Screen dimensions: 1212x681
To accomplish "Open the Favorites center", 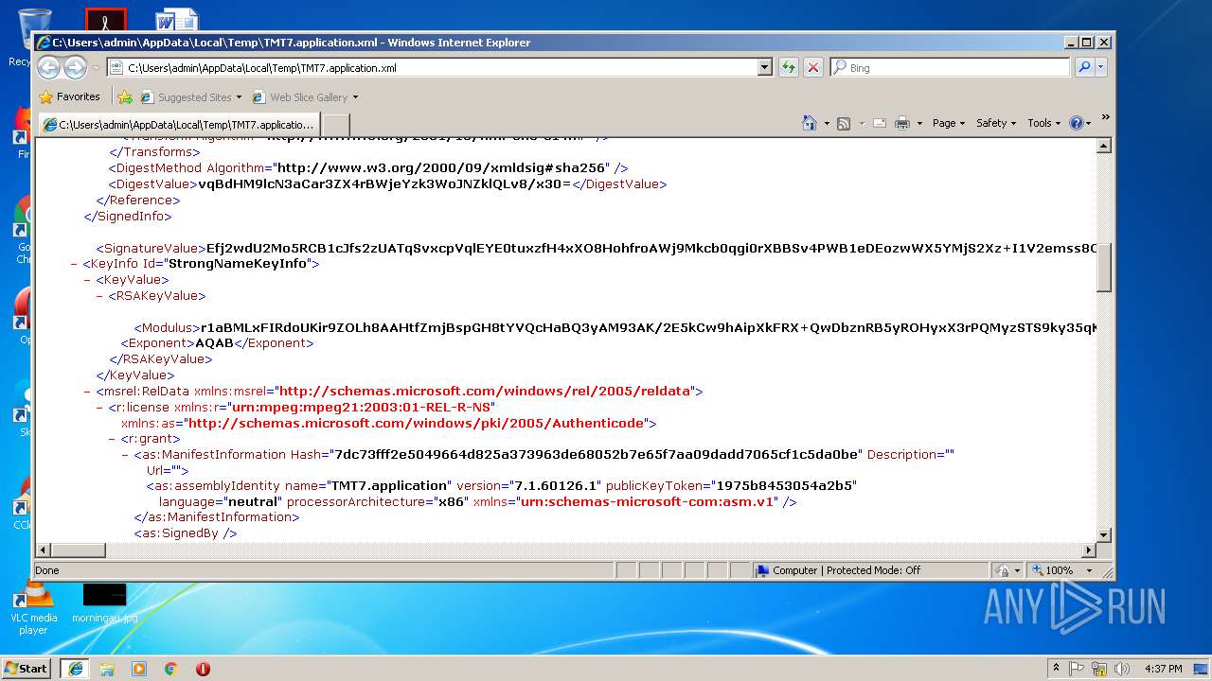I will click(69, 96).
